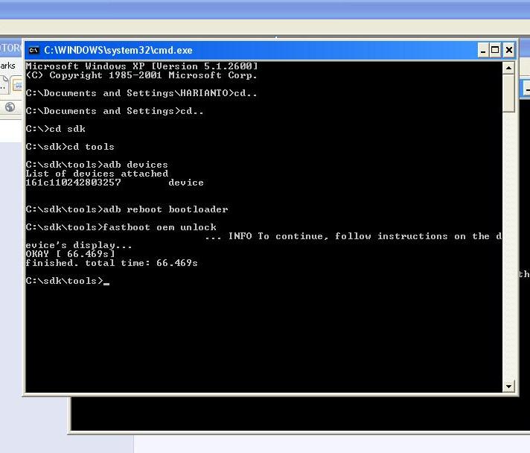Click the black console window behind cmd at bottom
The width and height of the screenshot is (530, 453).
[x=298, y=414]
